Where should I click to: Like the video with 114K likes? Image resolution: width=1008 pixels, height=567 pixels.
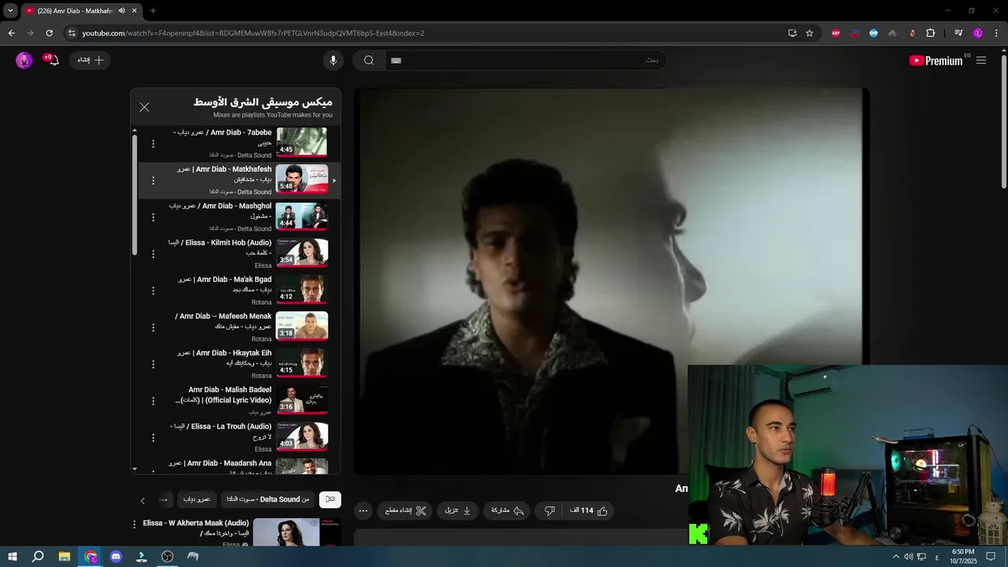pos(589,511)
